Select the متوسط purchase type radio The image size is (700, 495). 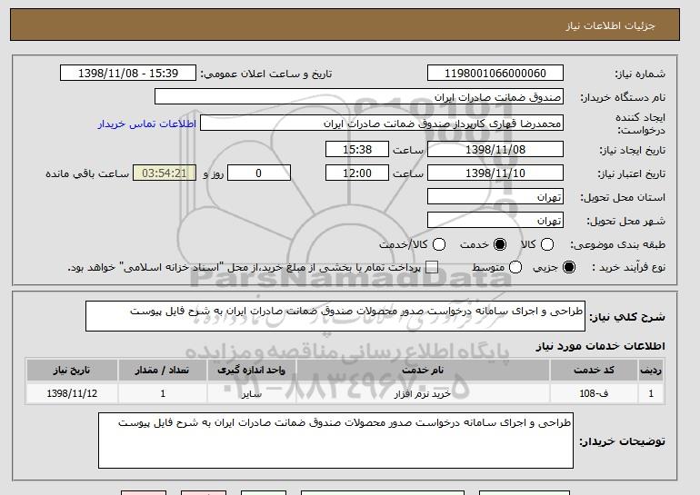(x=515, y=267)
